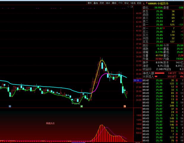Click the 44.00 label on price axis
Viewport: 184px width, 143px height.
coord(139,13)
